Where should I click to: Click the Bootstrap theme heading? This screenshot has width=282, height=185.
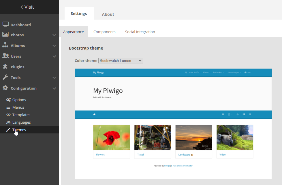click(x=86, y=48)
